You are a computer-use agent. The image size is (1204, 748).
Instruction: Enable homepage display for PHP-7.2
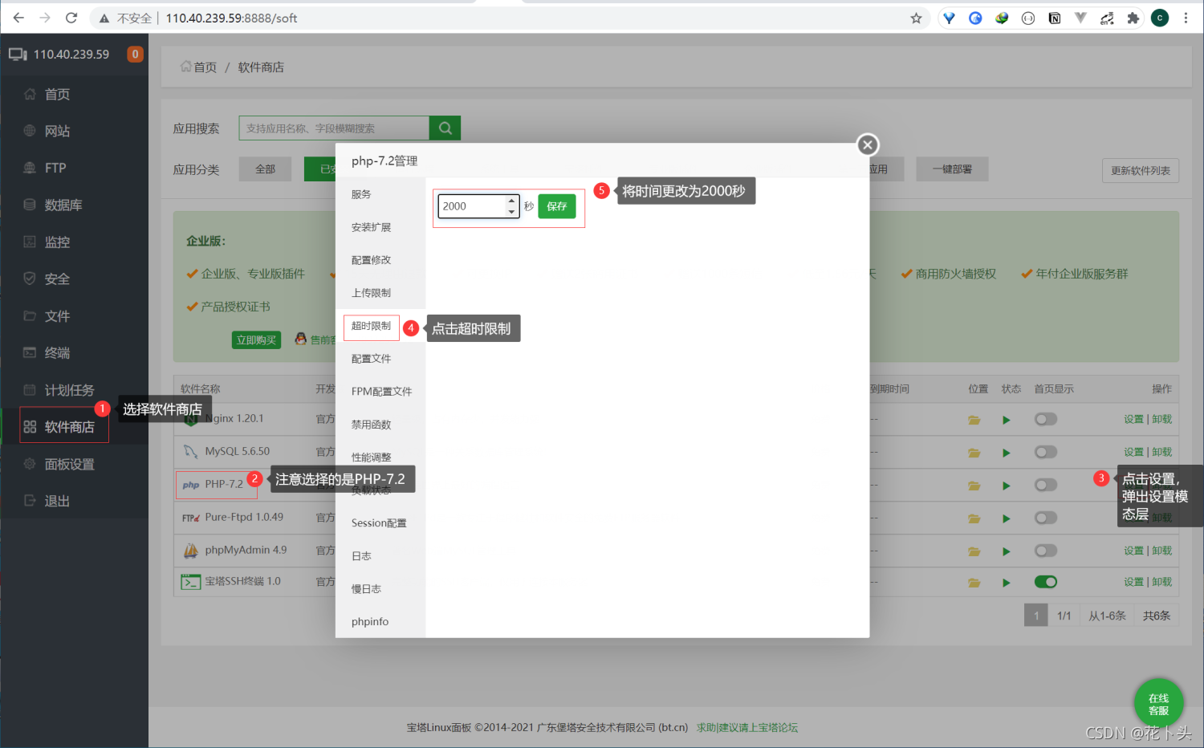tap(1045, 485)
